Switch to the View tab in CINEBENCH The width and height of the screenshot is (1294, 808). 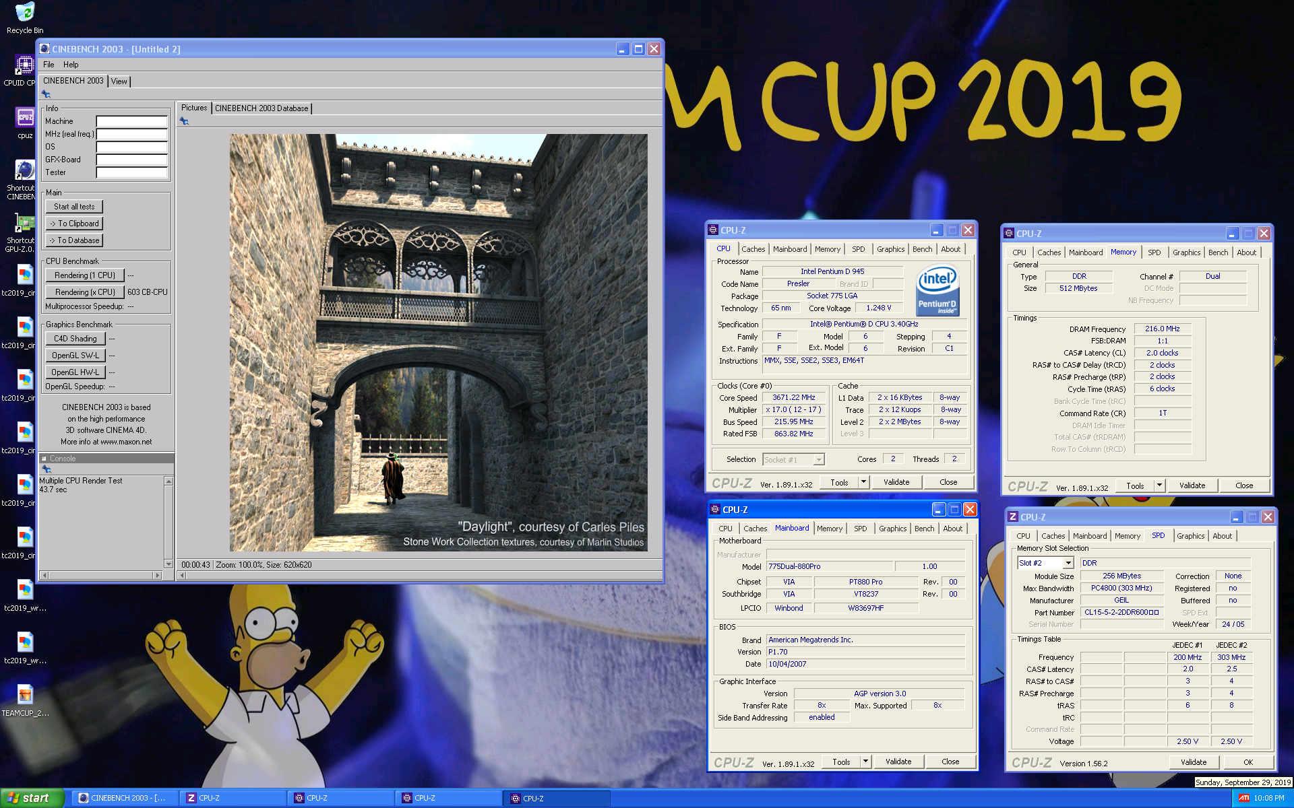[119, 81]
